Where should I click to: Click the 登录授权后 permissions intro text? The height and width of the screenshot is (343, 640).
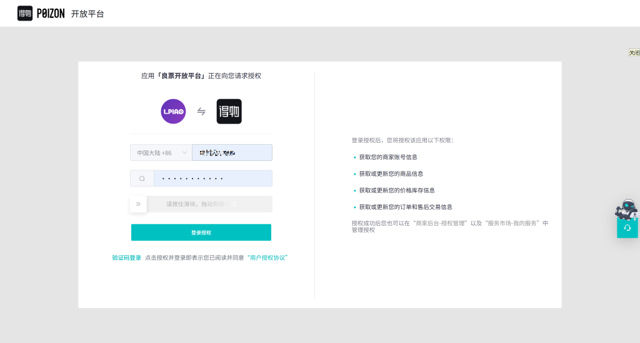point(402,140)
